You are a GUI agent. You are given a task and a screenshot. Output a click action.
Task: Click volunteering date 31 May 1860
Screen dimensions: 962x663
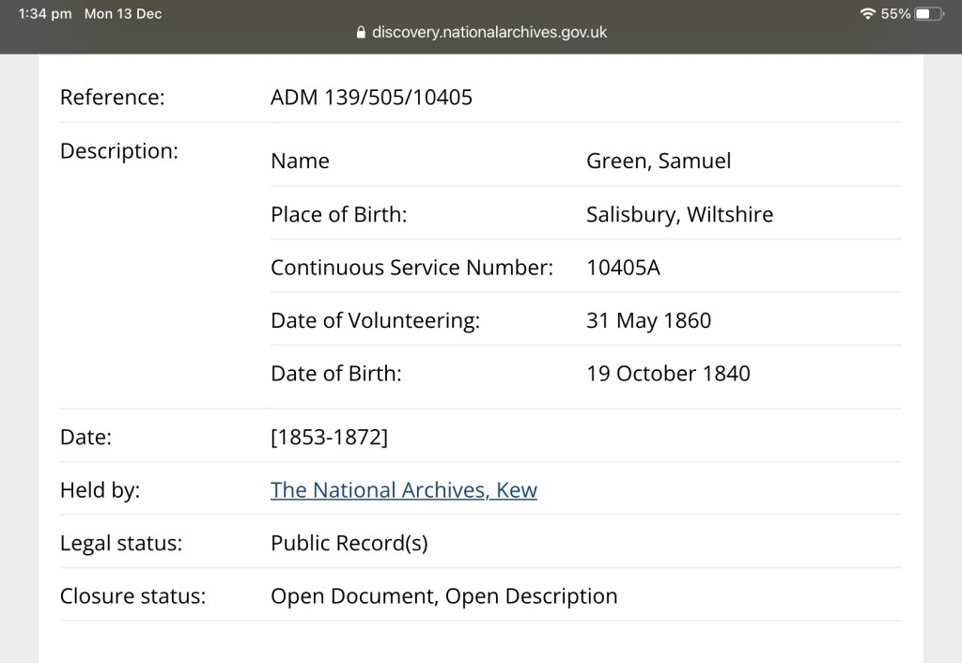click(x=648, y=320)
